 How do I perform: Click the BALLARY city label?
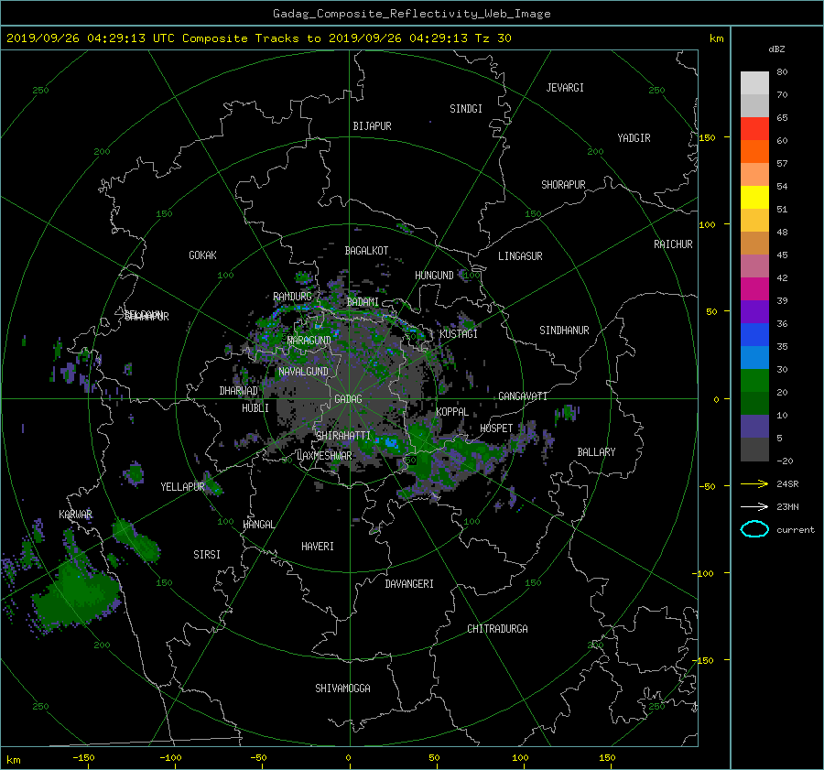click(596, 452)
